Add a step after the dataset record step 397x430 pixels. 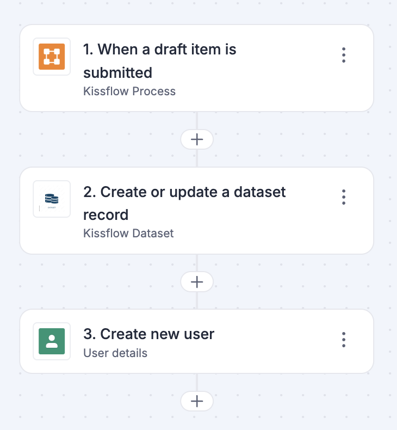click(x=197, y=282)
